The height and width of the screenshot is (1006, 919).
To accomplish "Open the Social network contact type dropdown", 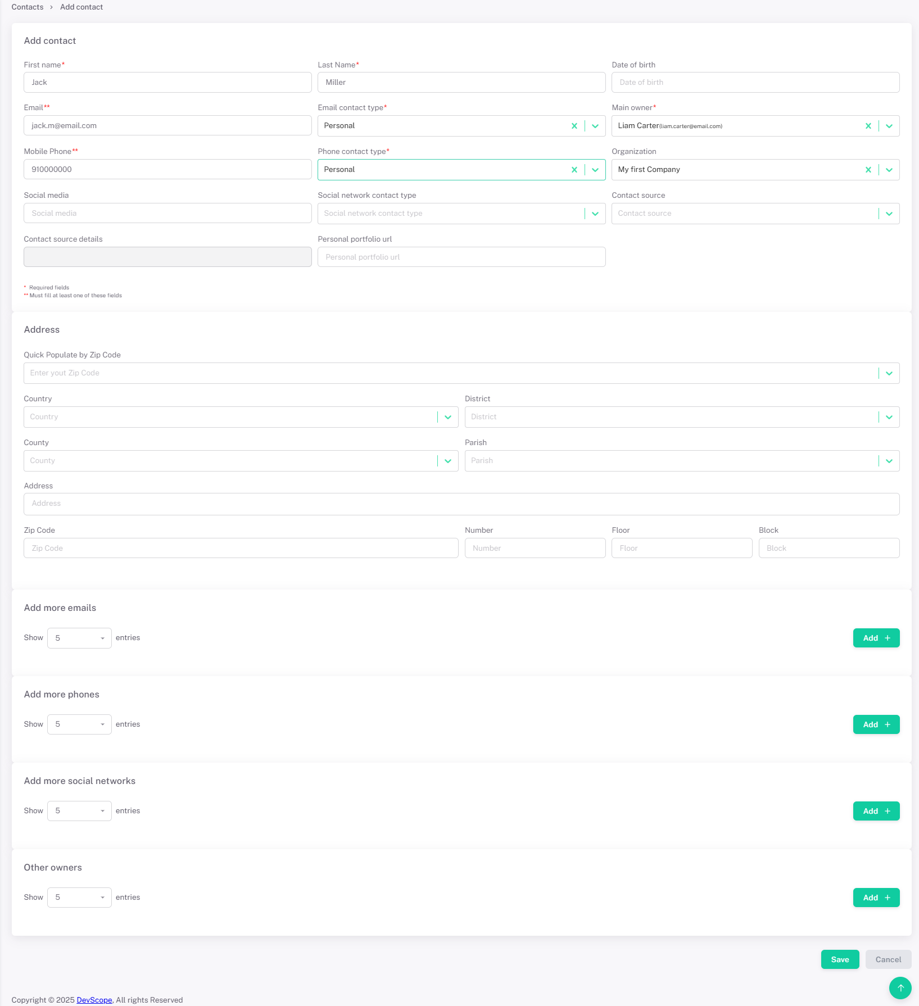I will [595, 214].
